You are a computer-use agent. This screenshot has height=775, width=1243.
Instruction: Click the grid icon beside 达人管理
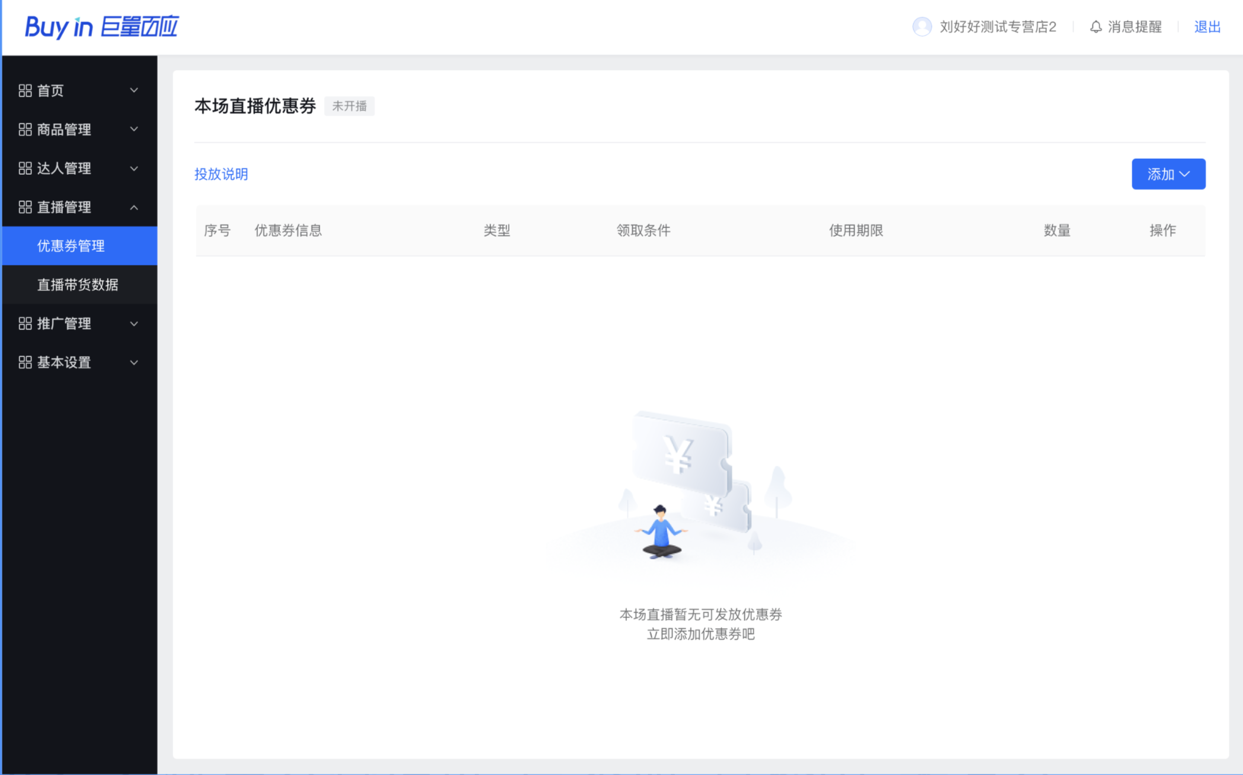click(25, 168)
